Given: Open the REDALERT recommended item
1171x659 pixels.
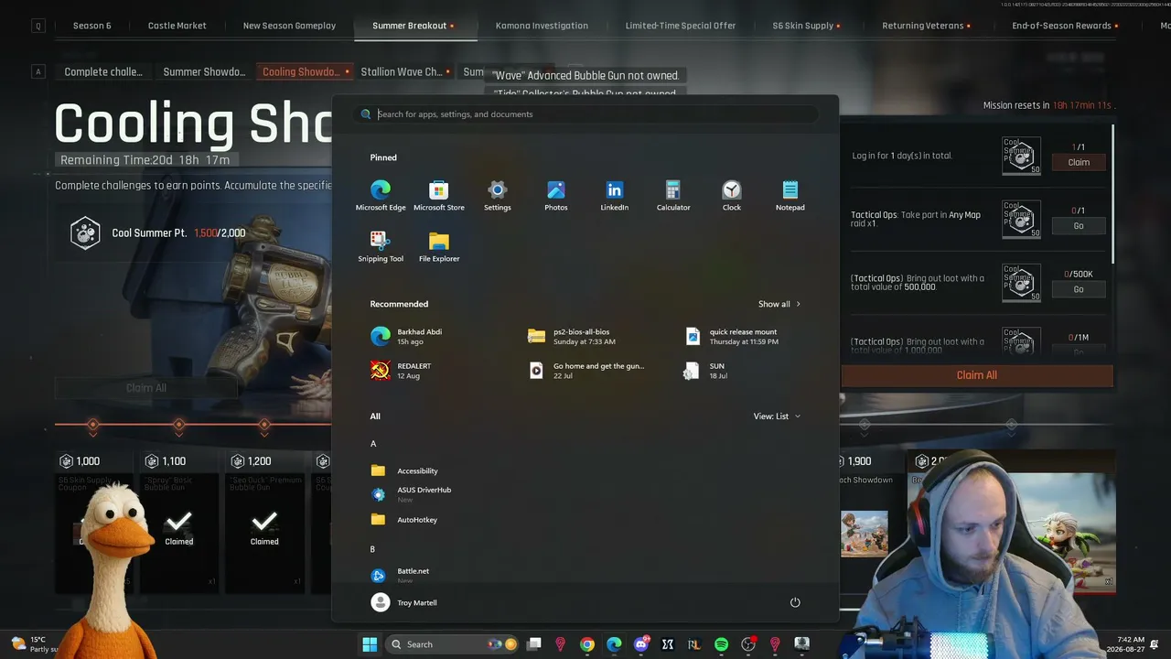Looking at the screenshot, I should coord(401,370).
